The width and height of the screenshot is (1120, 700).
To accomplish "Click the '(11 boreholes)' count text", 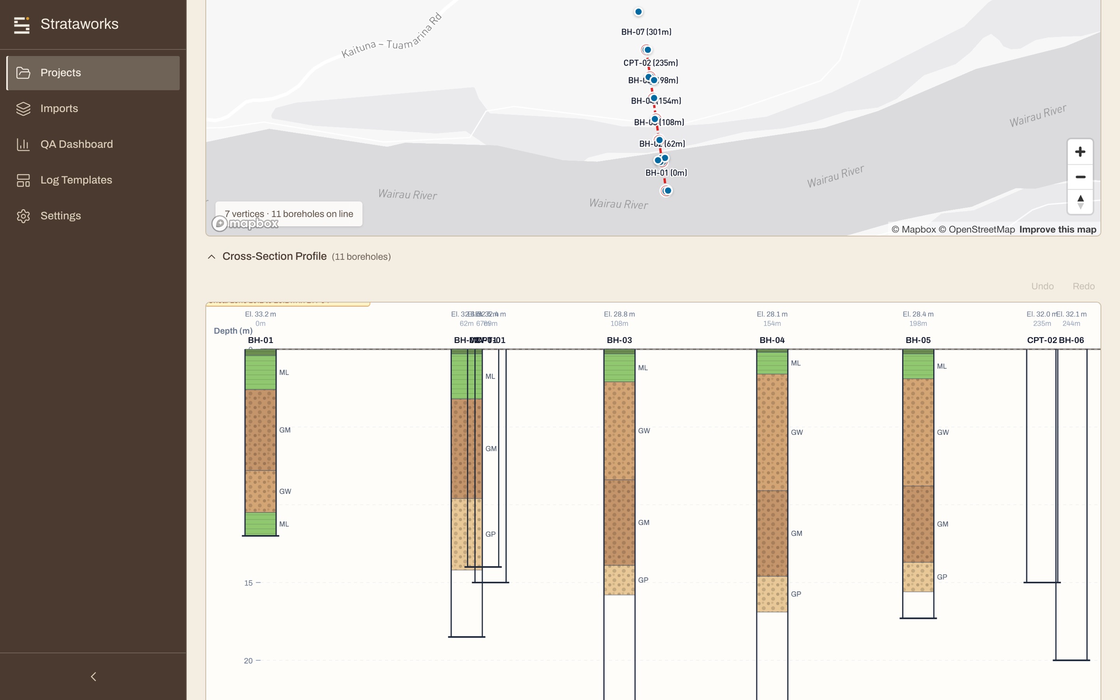I will (361, 257).
